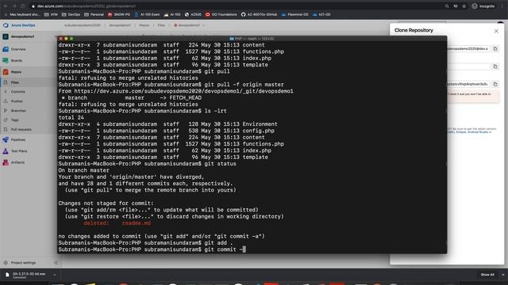The image size is (508, 285).
Task: Open Project settings in the sidebar
Action: tap(23, 263)
